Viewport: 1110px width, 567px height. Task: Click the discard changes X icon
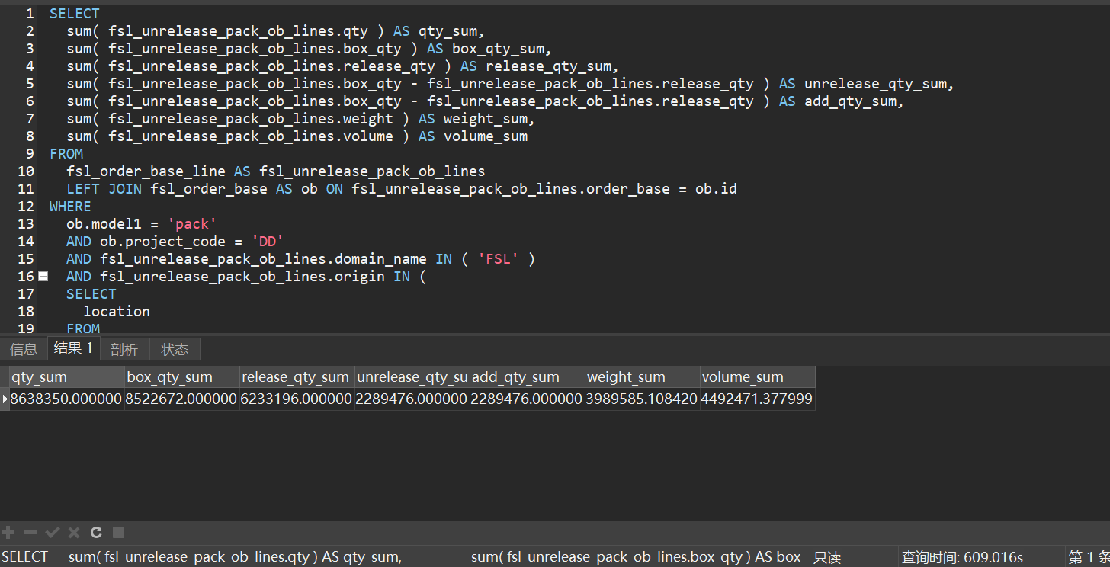tap(74, 532)
